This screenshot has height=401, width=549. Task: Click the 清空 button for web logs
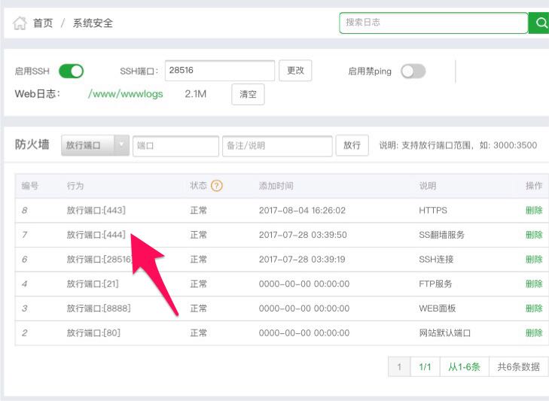point(248,95)
